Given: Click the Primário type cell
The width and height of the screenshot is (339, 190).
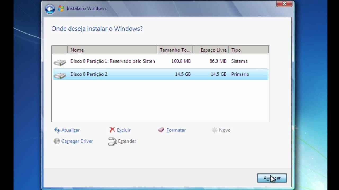Looking at the screenshot, I should (240, 74).
